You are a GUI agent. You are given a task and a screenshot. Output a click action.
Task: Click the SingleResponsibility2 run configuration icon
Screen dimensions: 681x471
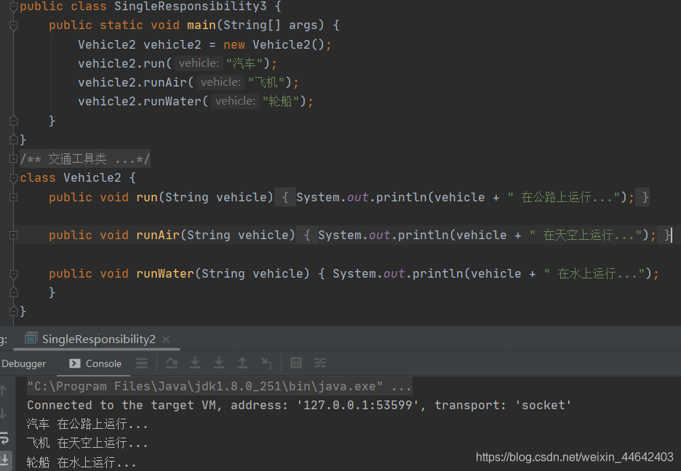coord(31,338)
